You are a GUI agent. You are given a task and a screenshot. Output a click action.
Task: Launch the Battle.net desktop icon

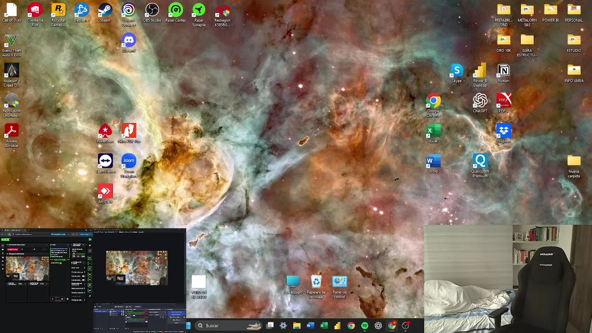(x=82, y=13)
